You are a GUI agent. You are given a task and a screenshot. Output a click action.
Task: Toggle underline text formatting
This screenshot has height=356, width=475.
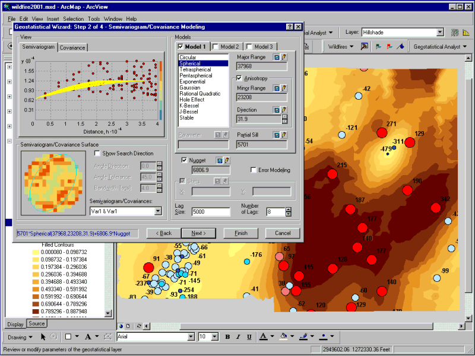tap(249, 336)
